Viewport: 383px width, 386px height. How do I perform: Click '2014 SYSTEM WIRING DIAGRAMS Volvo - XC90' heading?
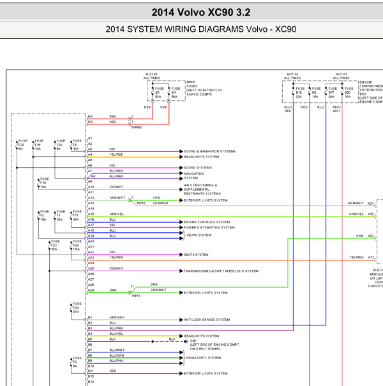click(x=201, y=29)
